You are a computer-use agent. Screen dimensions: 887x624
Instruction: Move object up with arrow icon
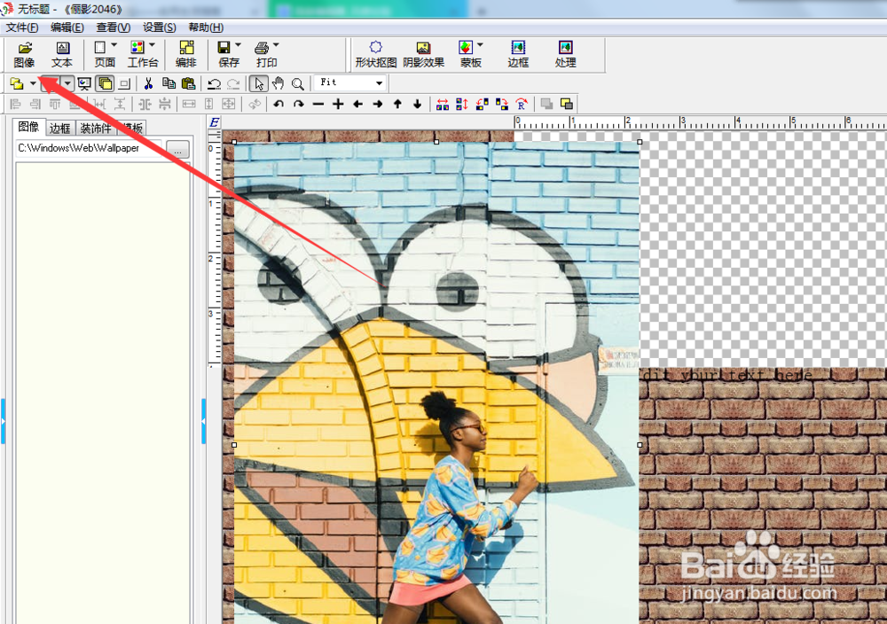[x=397, y=104]
